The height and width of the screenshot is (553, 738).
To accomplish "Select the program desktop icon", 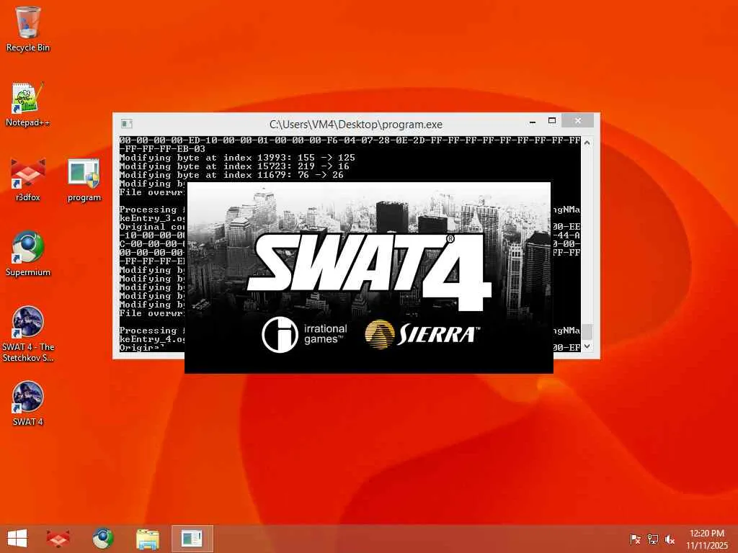I will [x=84, y=179].
